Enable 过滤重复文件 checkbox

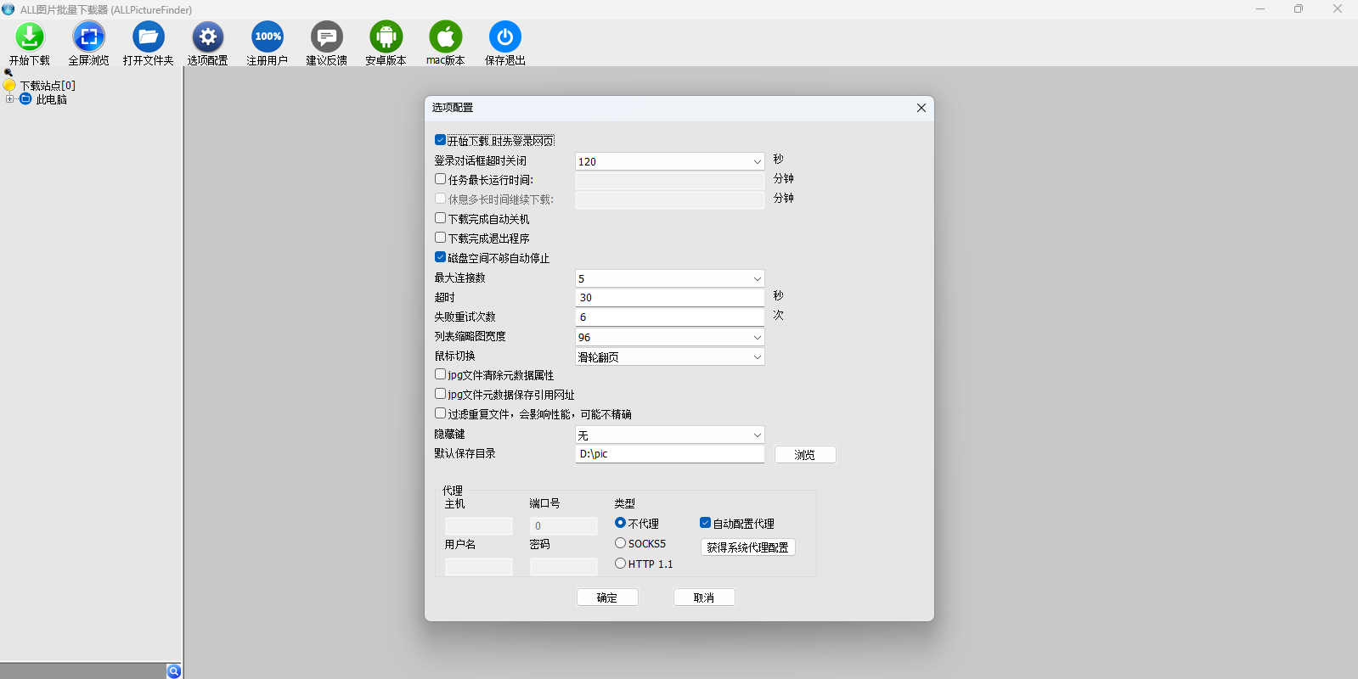(440, 413)
